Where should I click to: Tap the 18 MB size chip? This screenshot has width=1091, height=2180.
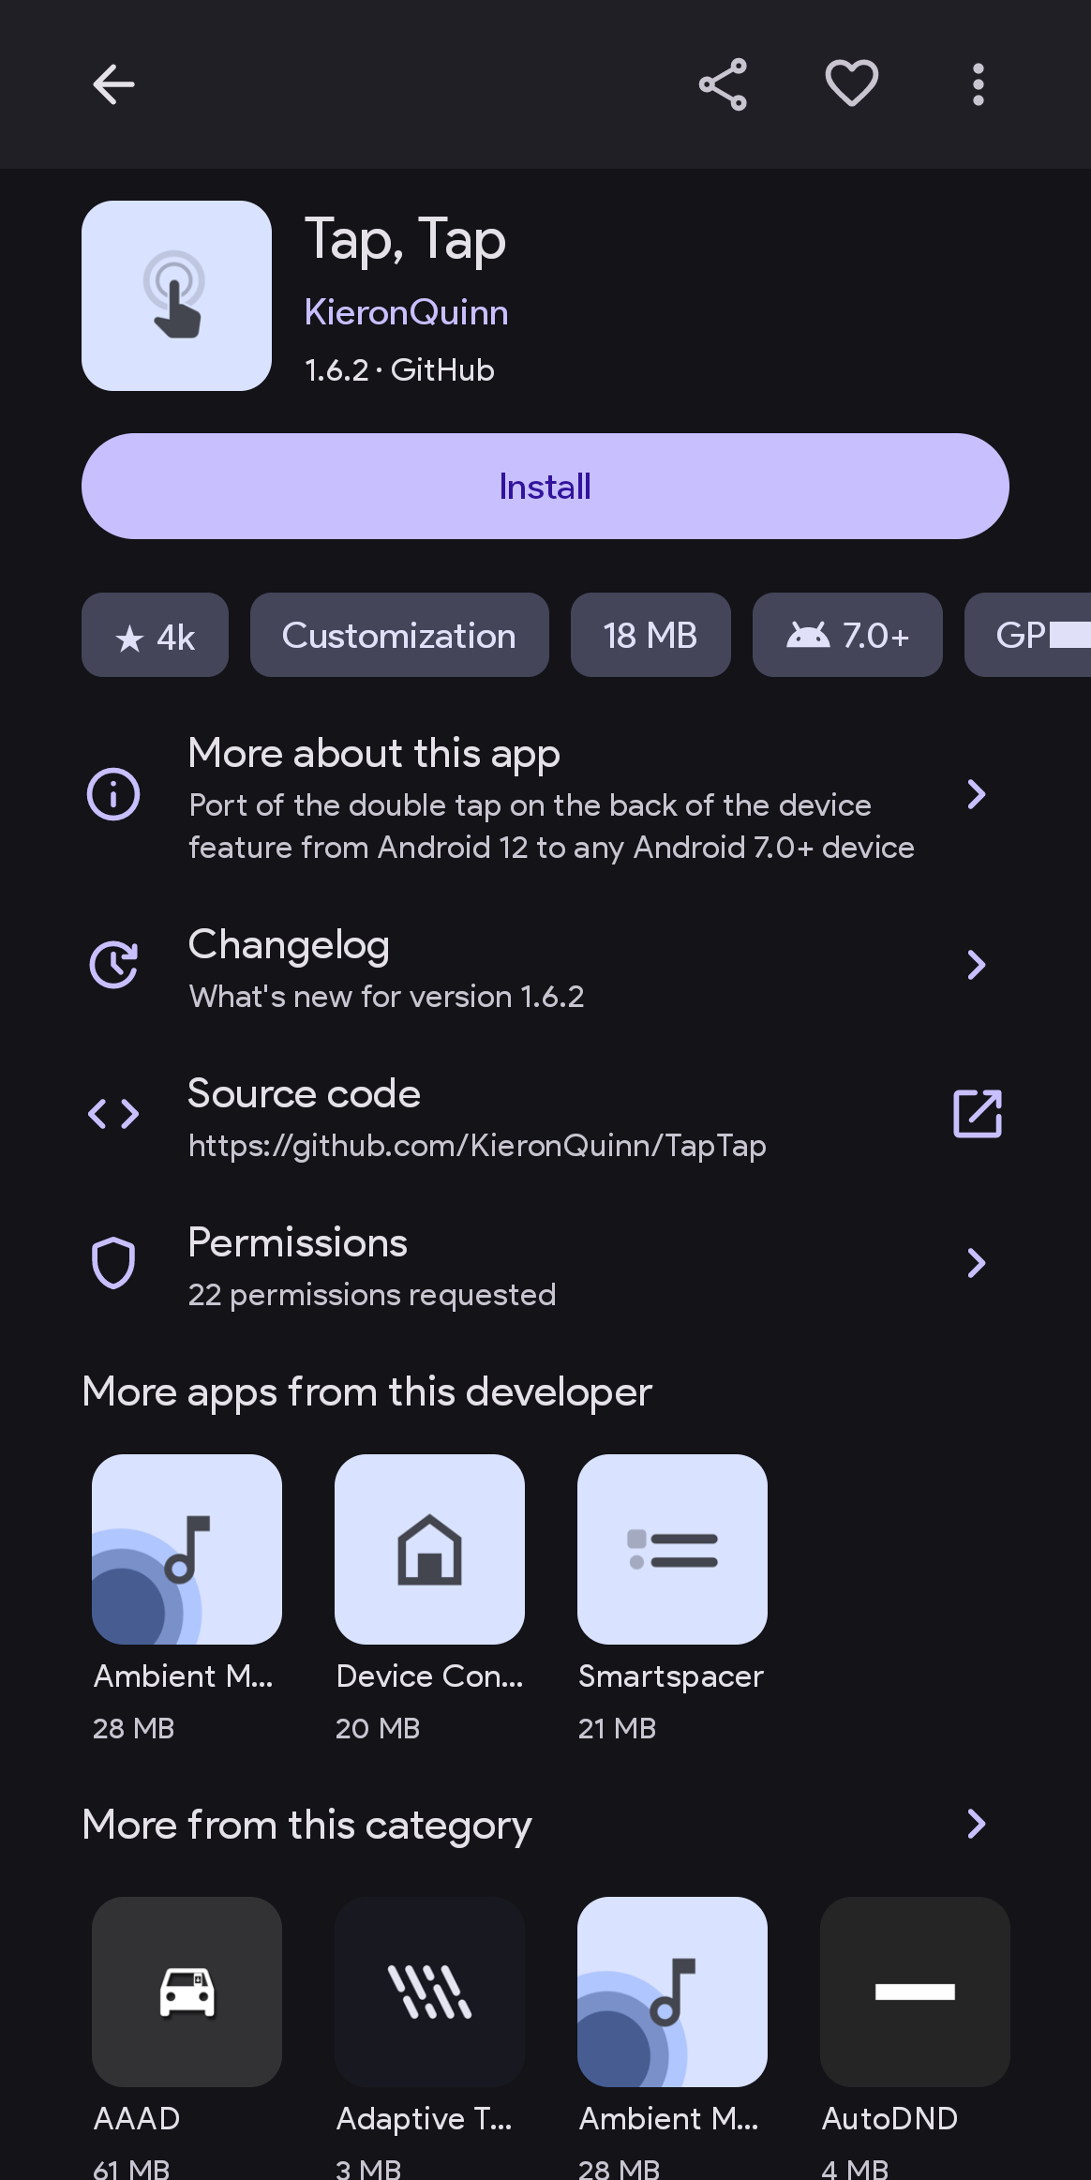[x=650, y=635]
